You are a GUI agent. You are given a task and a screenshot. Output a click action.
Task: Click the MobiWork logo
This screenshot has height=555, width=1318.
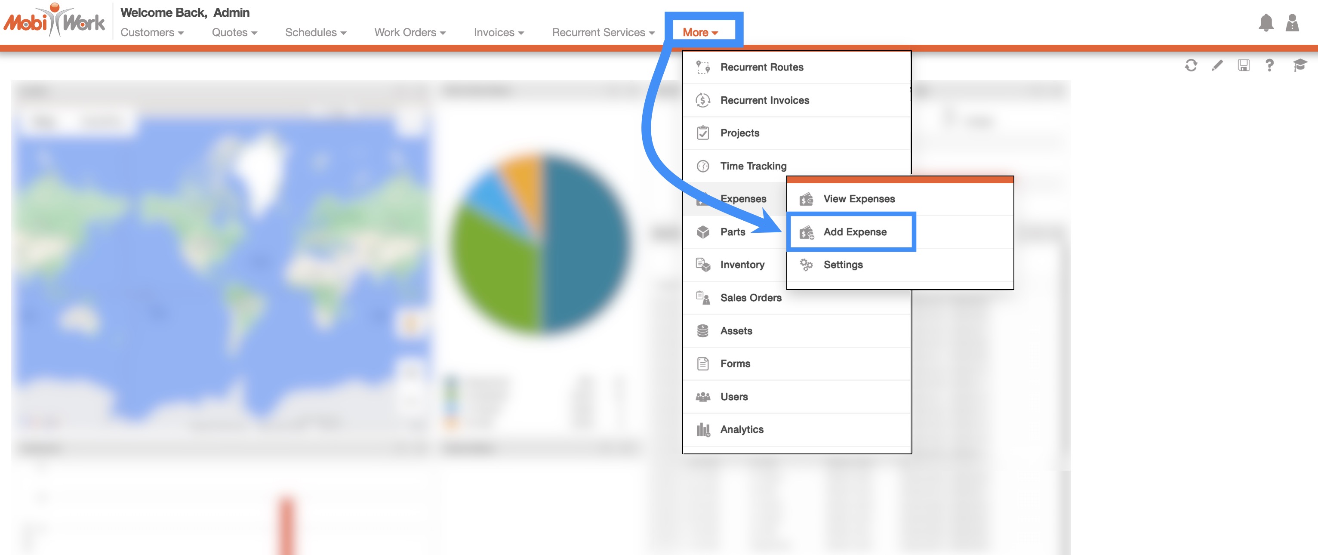pos(54,22)
